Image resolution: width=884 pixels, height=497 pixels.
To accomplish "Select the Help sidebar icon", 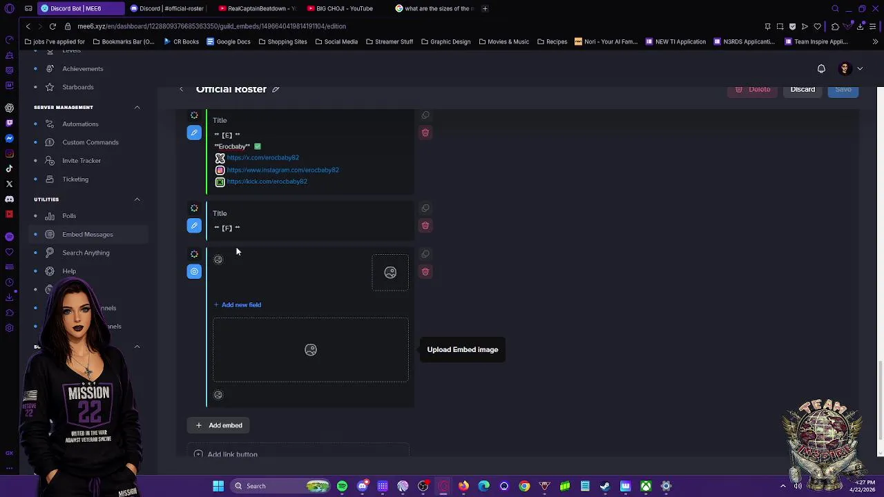I will click(x=50, y=271).
